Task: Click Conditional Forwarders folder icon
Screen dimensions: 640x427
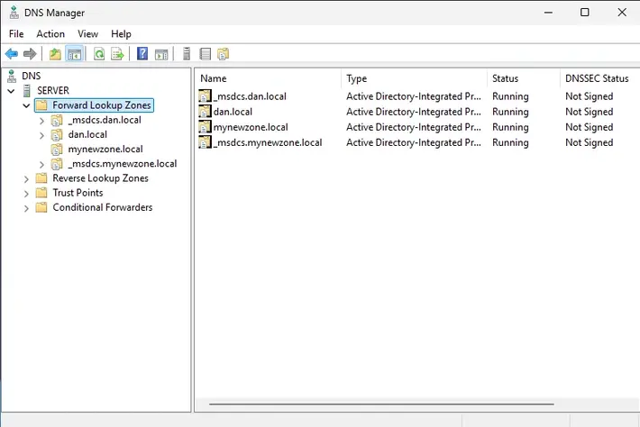Action: pyautogui.click(x=41, y=207)
